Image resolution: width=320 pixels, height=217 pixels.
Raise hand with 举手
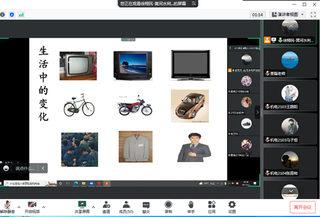tap(191, 207)
